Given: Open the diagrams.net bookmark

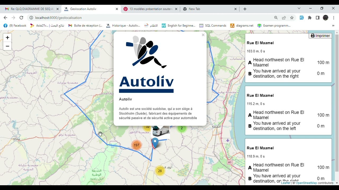Looking at the screenshot, I should [x=242, y=26].
